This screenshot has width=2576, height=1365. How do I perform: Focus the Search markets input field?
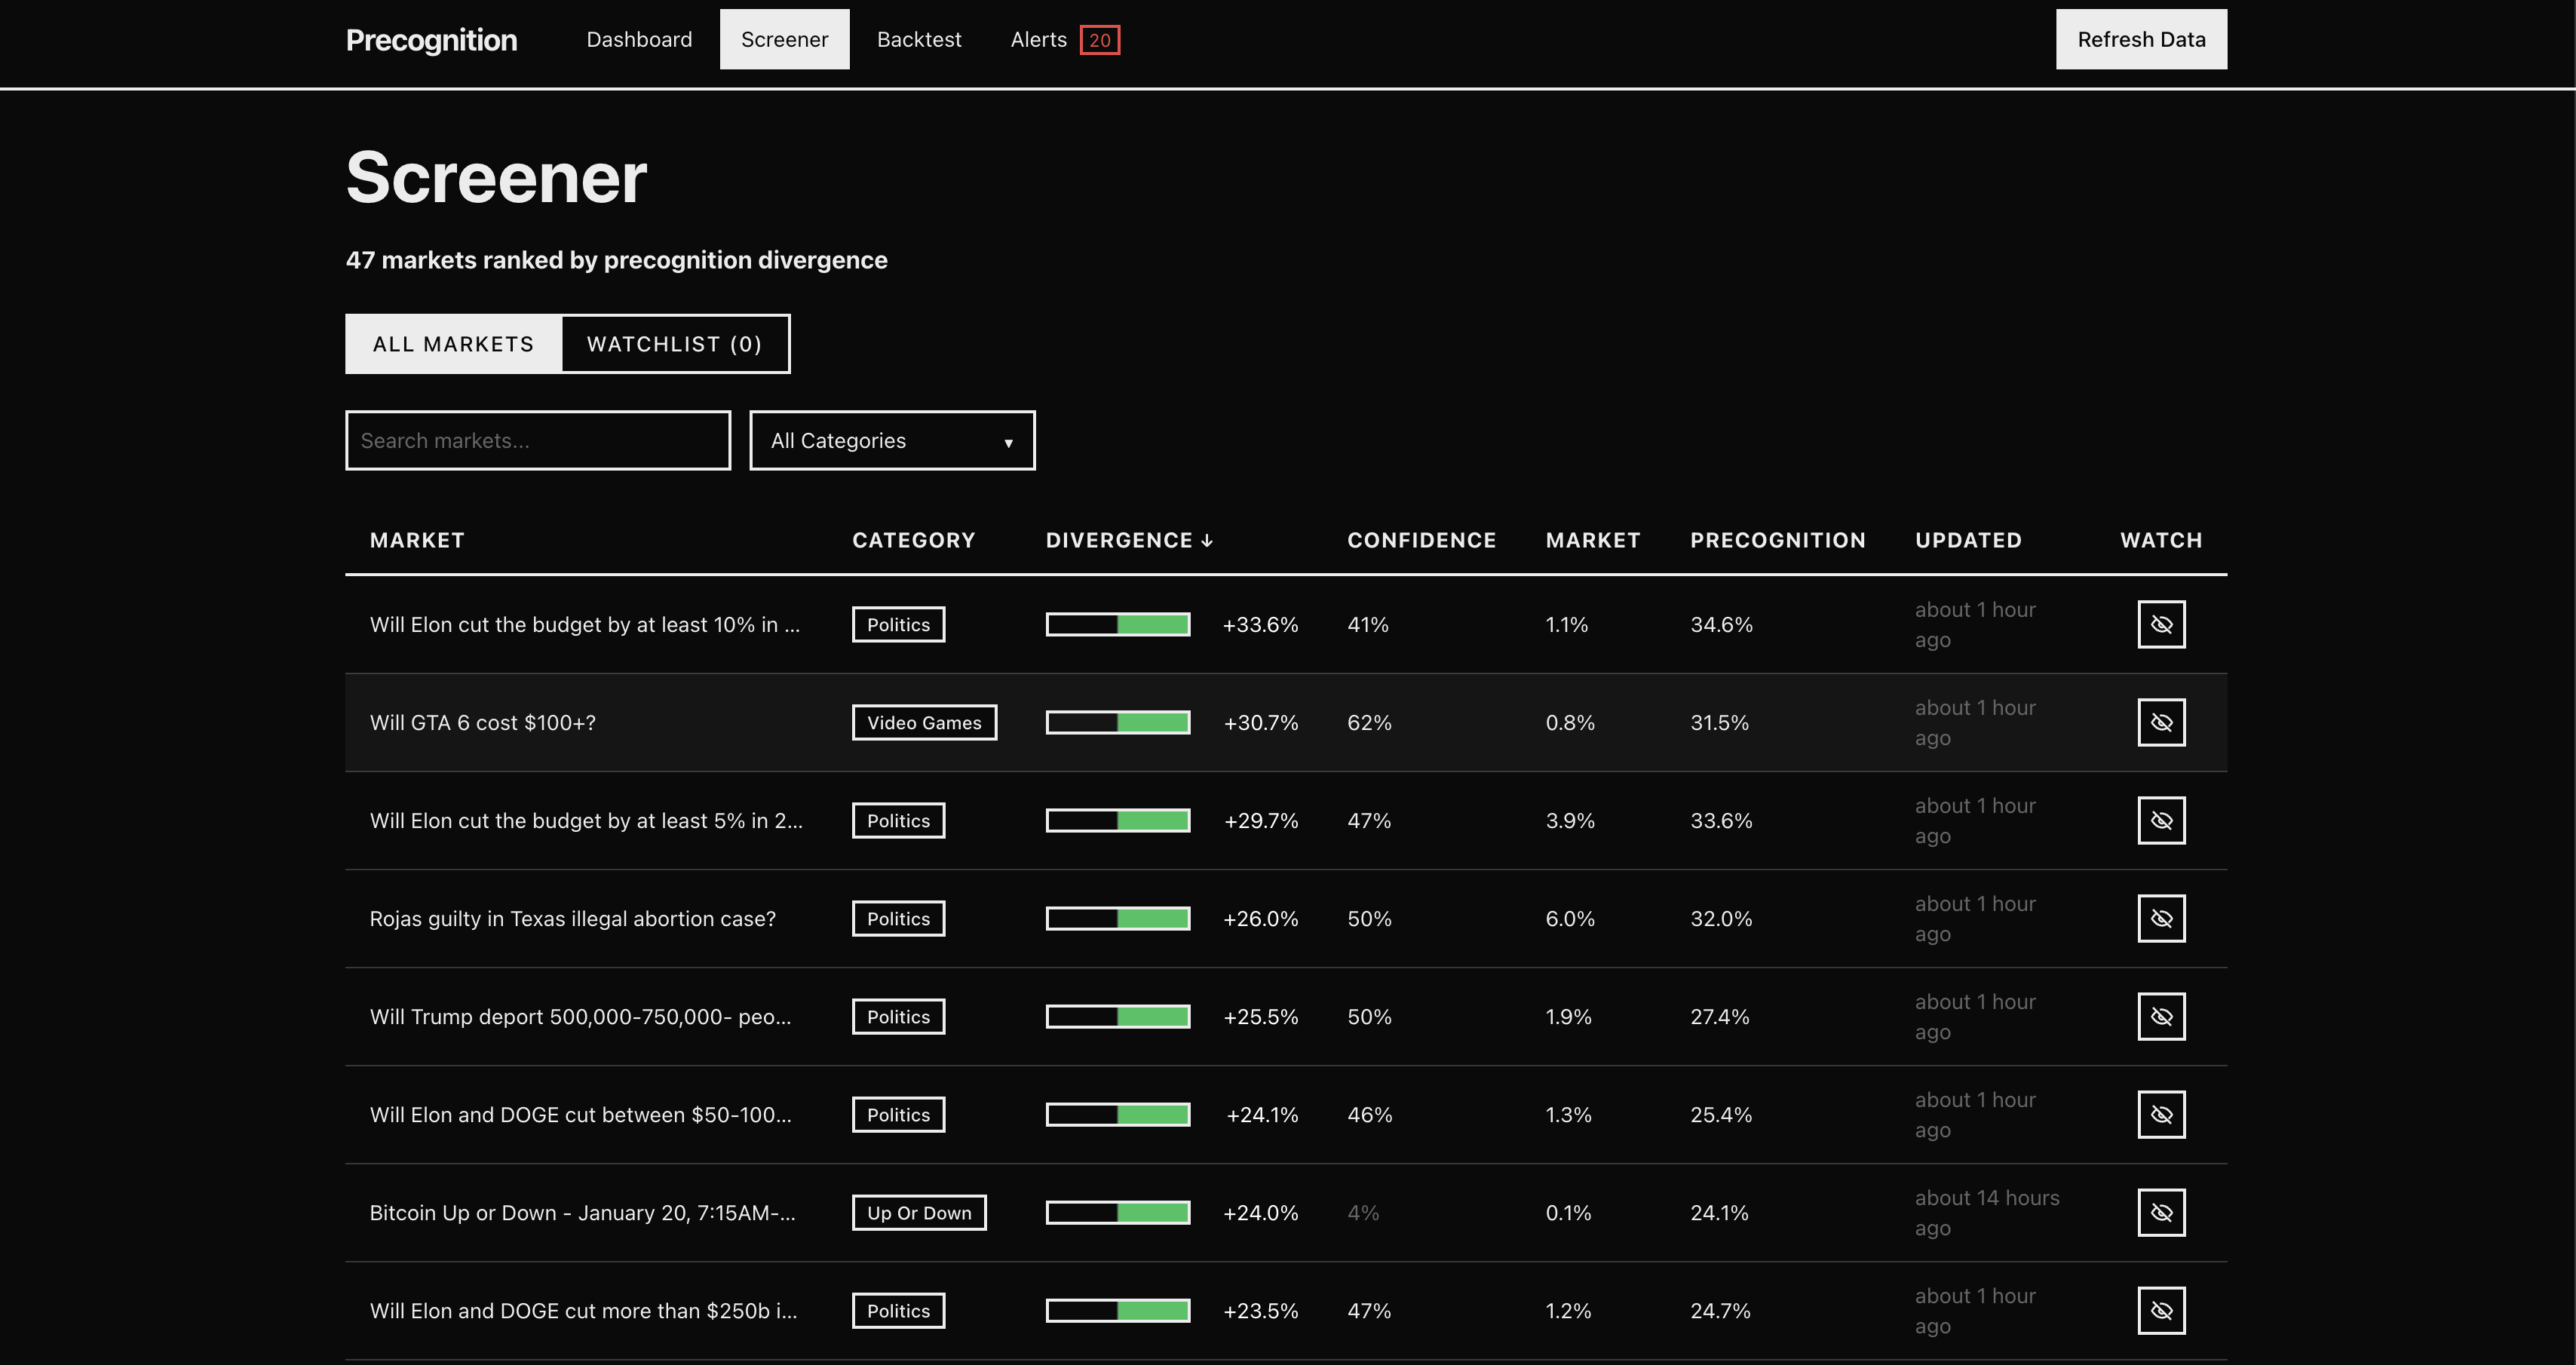[x=538, y=441]
